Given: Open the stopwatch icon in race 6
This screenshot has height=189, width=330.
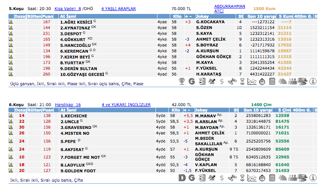Looking at the screenshot, I should [x=262, y=178].
